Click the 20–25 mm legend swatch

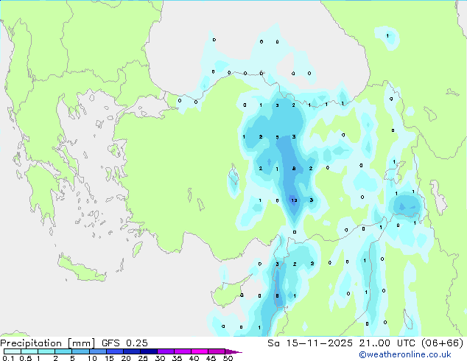pos(131,351)
